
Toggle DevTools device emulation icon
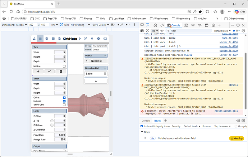(148, 25)
